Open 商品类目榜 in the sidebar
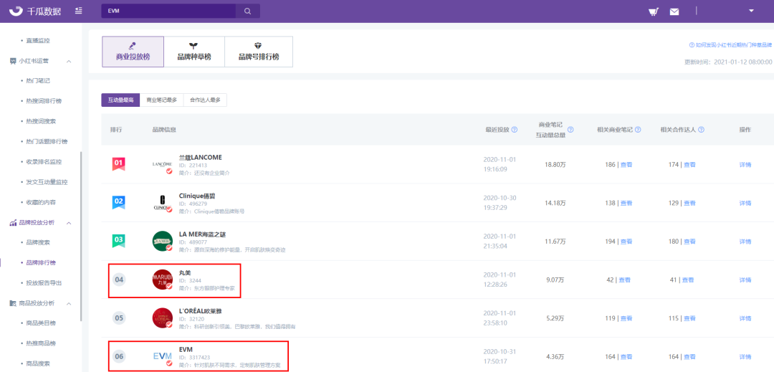 click(41, 323)
